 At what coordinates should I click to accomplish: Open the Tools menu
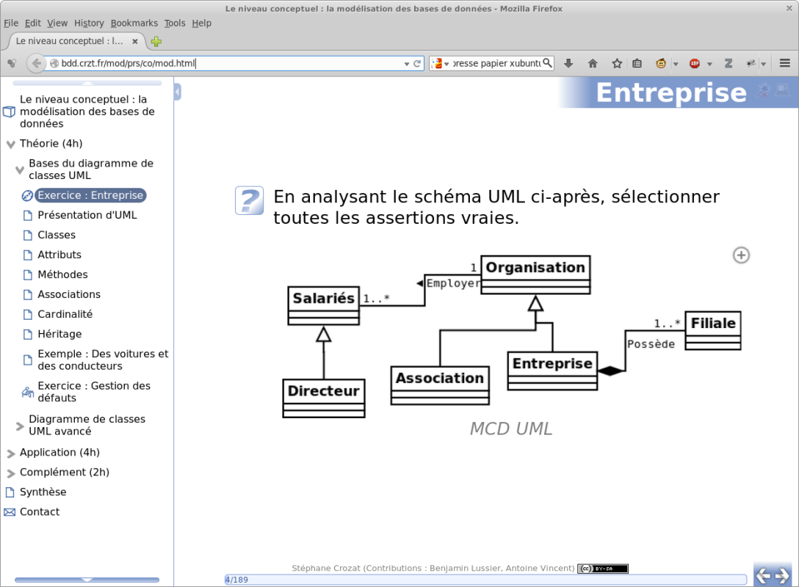pos(174,23)
